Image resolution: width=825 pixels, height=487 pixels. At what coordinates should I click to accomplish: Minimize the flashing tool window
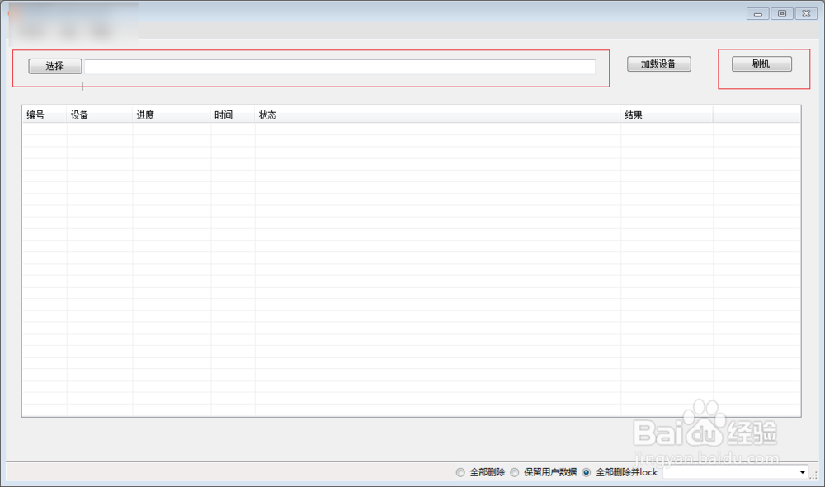click(757, 13)
